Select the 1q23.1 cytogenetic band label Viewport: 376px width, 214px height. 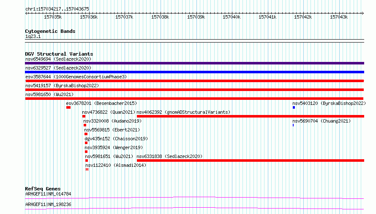(33, 37)
